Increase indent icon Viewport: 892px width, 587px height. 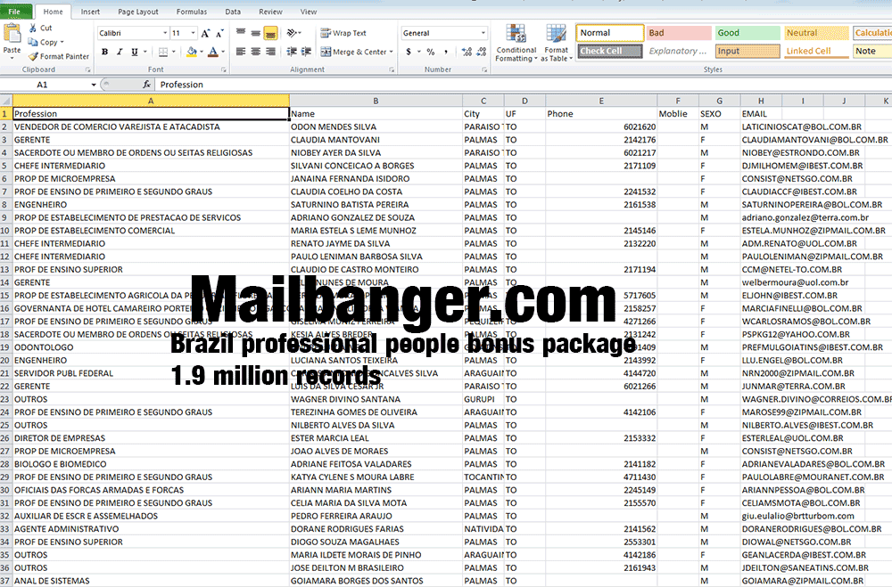[x=306, y=52]
